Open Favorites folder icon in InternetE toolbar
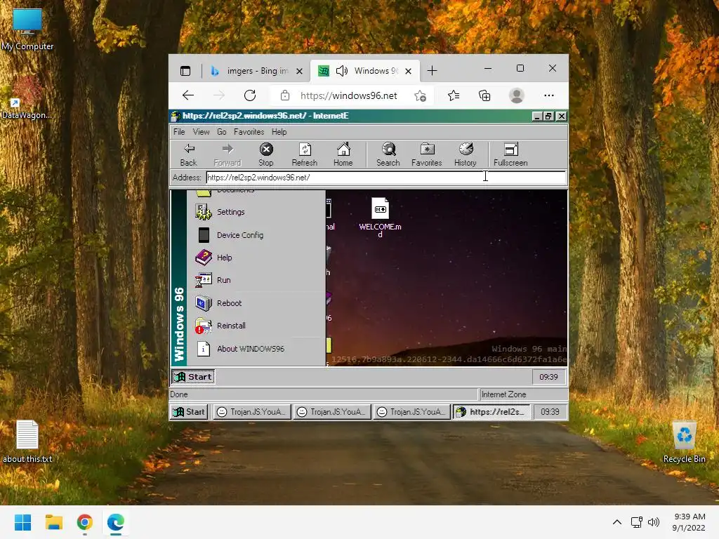The width and height of the screenshot is (719, 539). click(x=427, y=149)
